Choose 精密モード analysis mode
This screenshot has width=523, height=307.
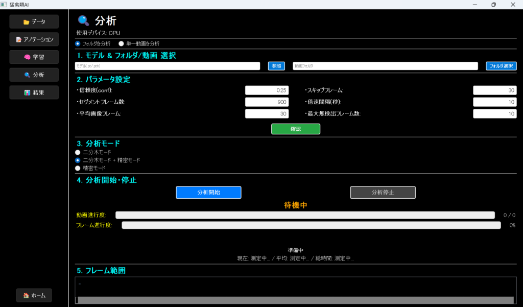78,168
